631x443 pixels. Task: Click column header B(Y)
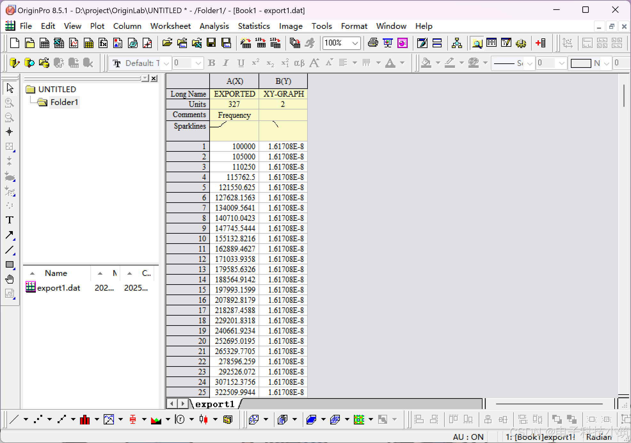283,81
